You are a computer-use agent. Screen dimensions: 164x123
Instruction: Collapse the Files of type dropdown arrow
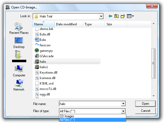click(x=123, y=111)
